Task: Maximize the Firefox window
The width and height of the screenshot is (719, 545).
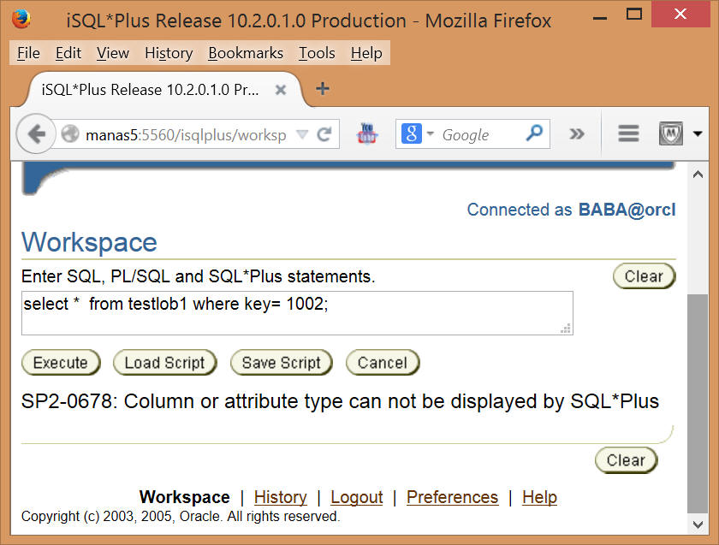Action: (x=633, y=15)
